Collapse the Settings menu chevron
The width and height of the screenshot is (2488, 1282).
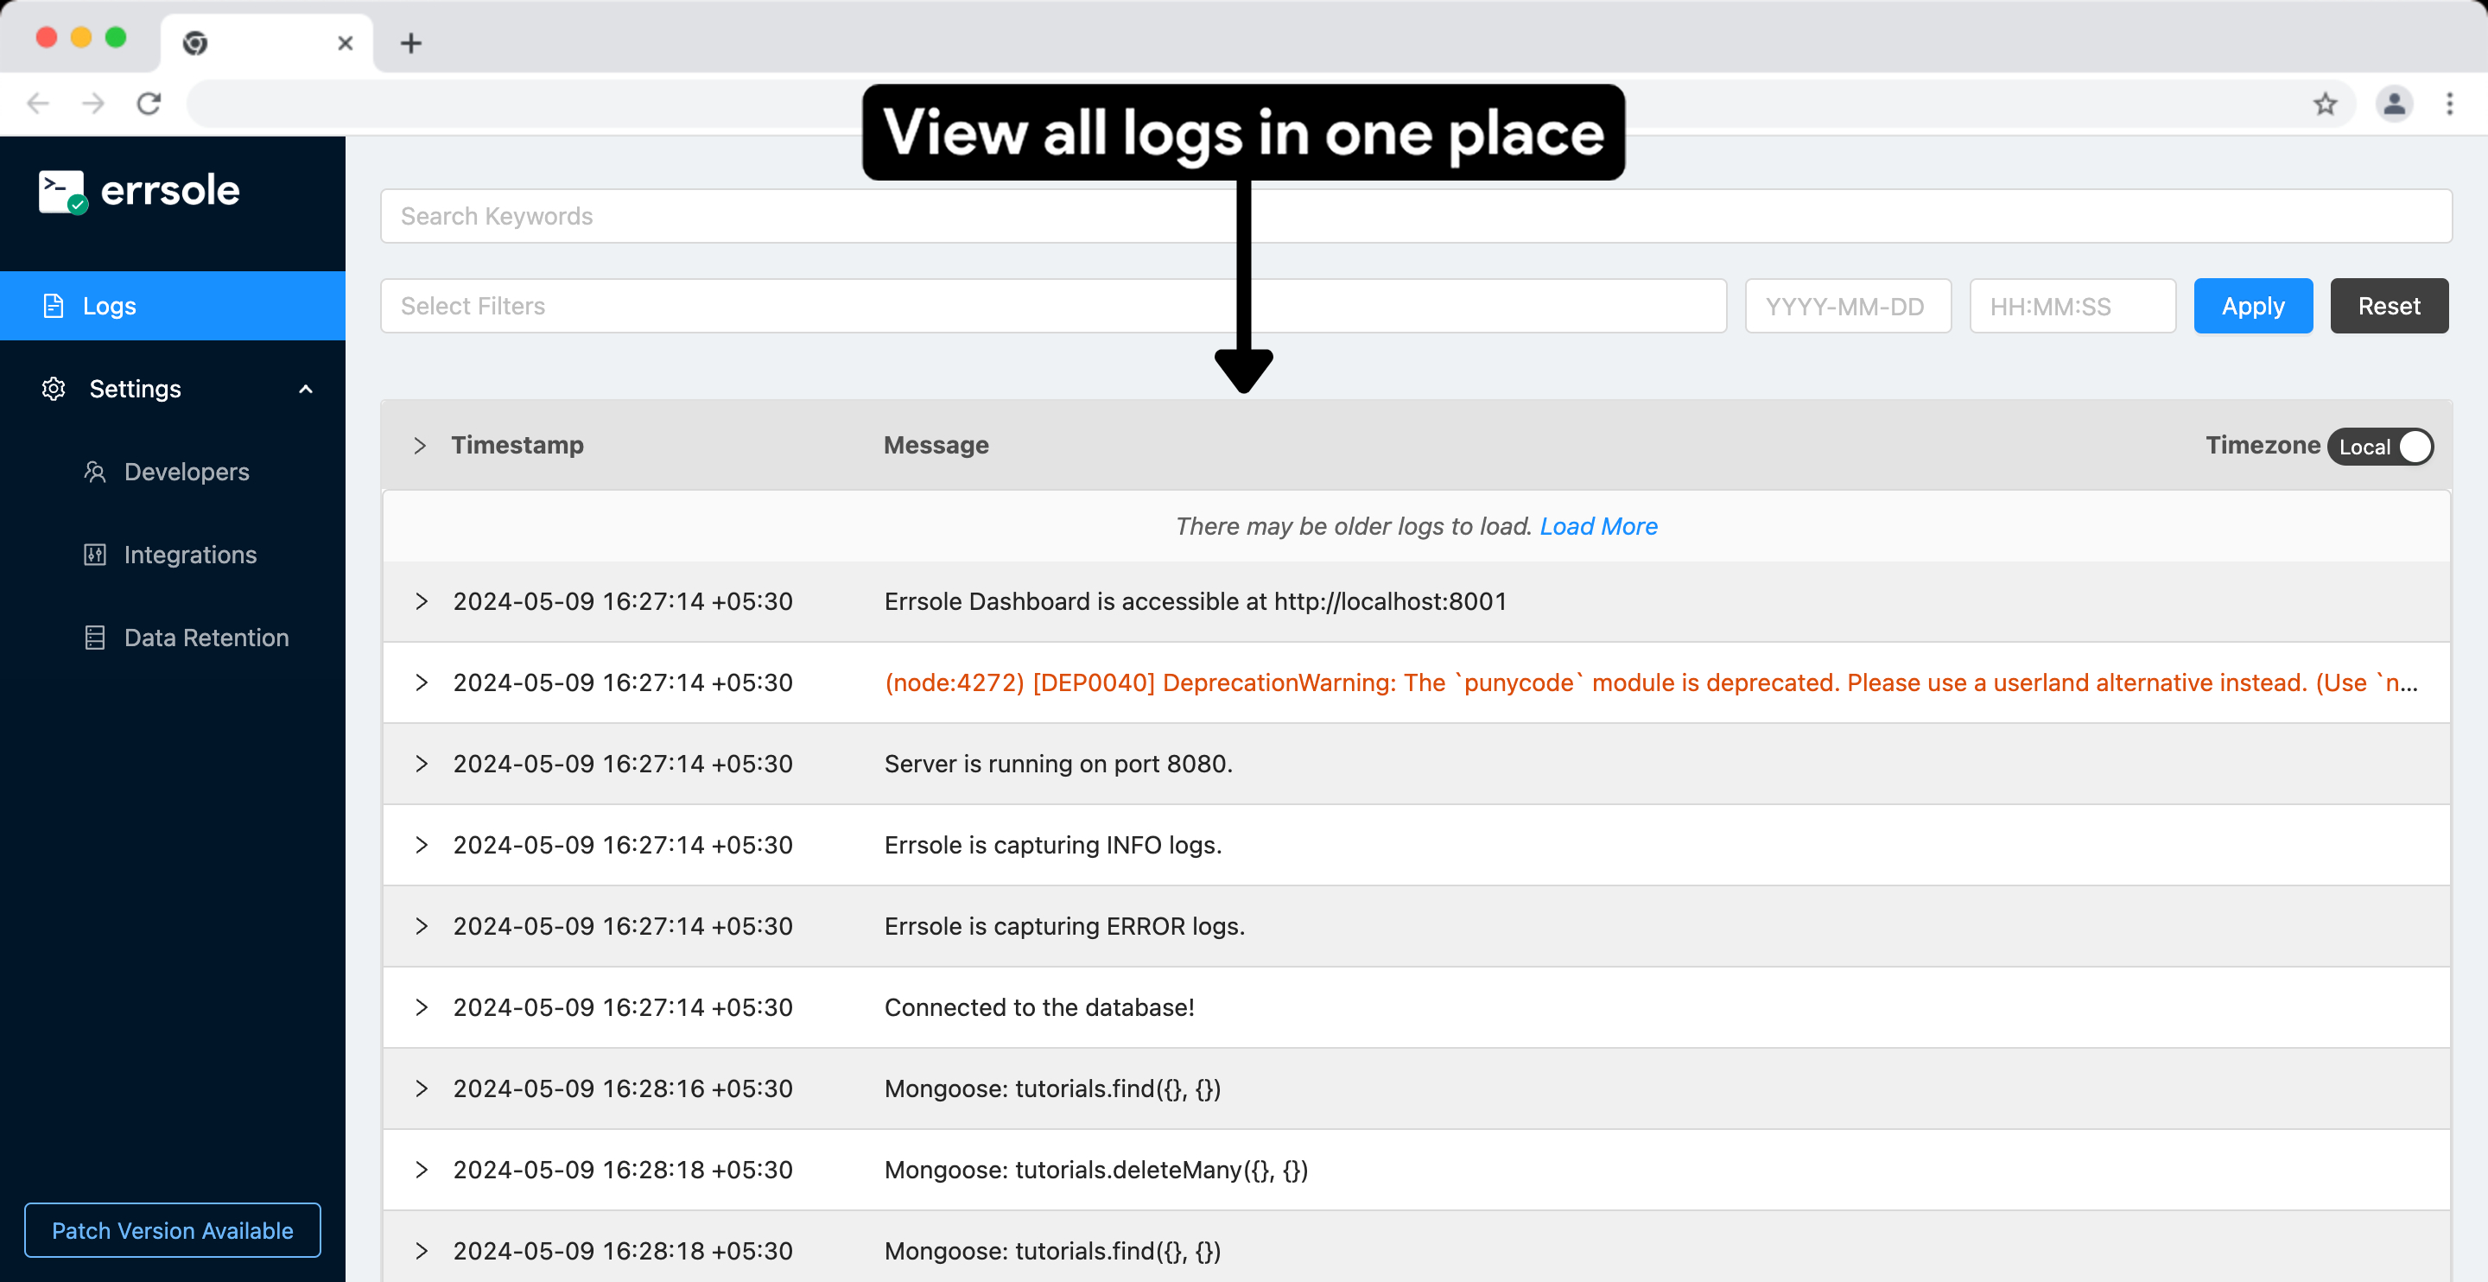click(x=305, y=389)
